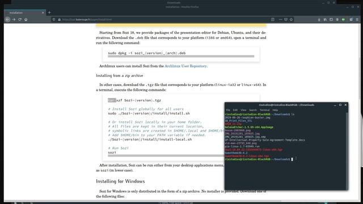363x204 pixels.
Task: Close the Firefox window
Action: [358, 7]
